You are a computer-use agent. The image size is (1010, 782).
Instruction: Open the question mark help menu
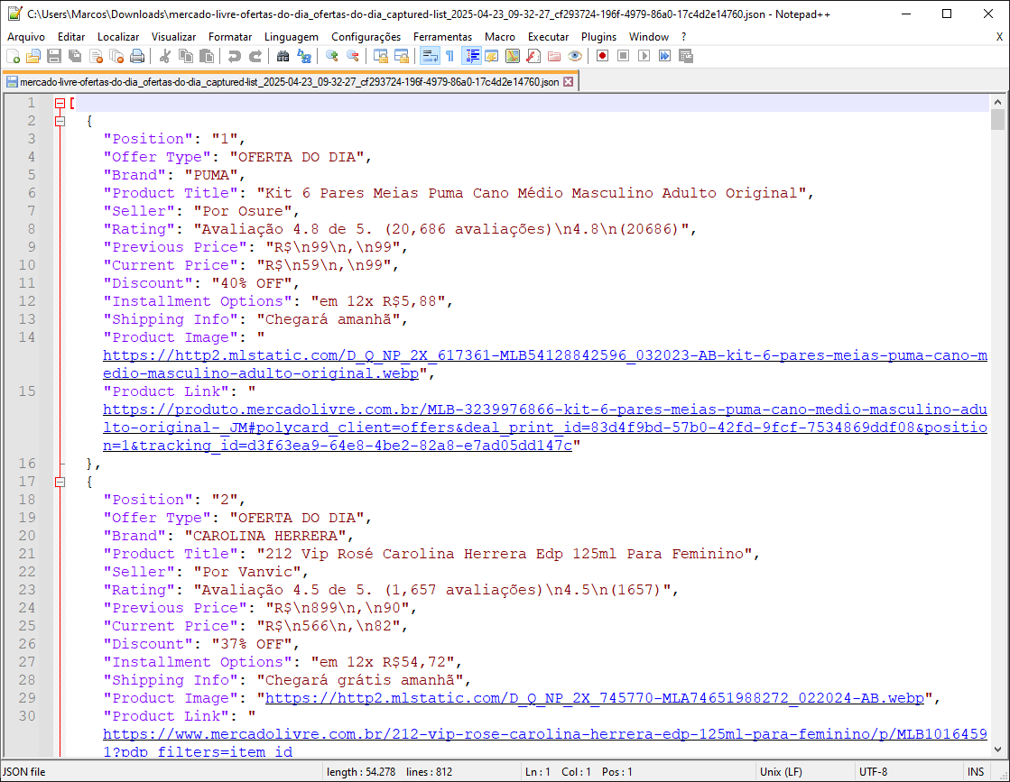(x=683, y=37)
